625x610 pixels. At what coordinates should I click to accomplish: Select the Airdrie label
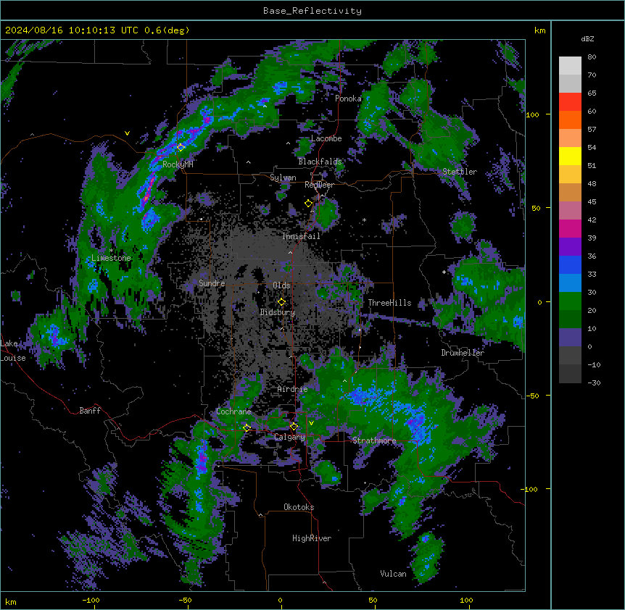click(293, 389)
